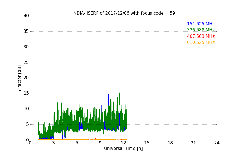Click the Y-factor [dB] axis label
This screenshot has width=241, height=160.
coord(19,78)
